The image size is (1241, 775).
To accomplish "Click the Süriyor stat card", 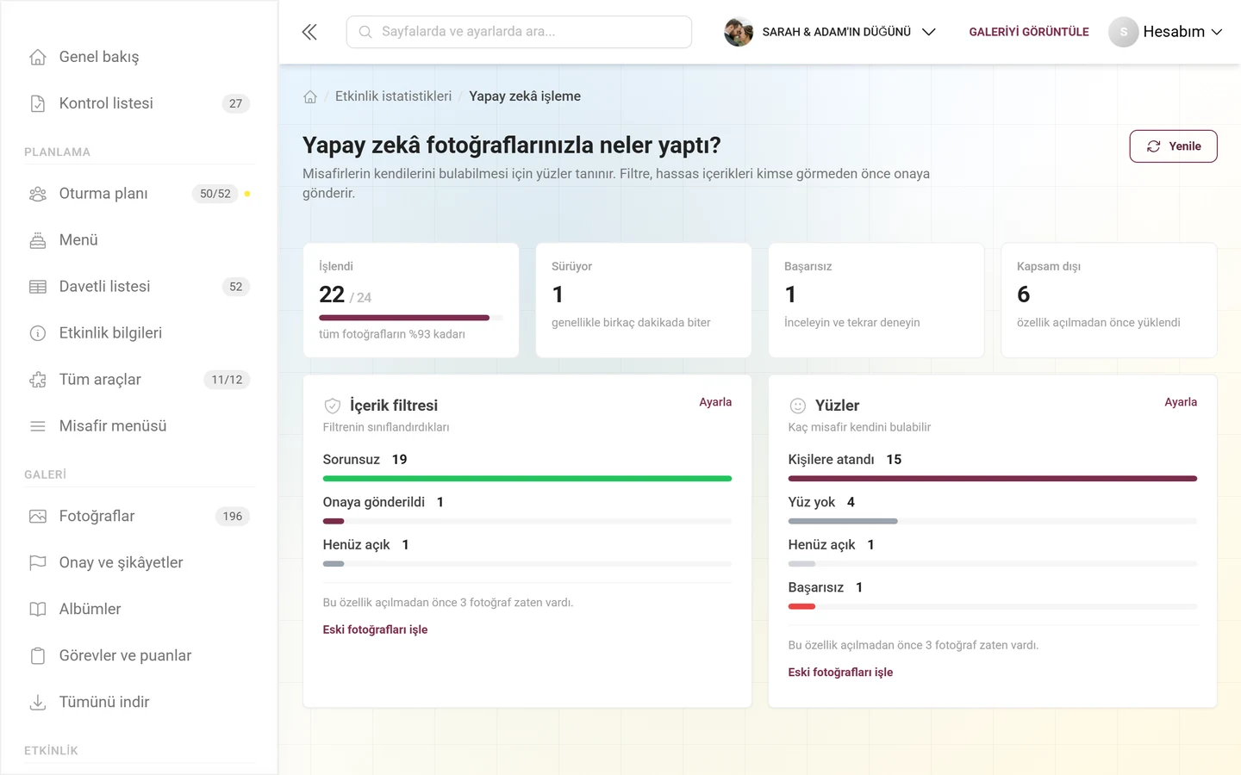I will click(x=644, y=301).
